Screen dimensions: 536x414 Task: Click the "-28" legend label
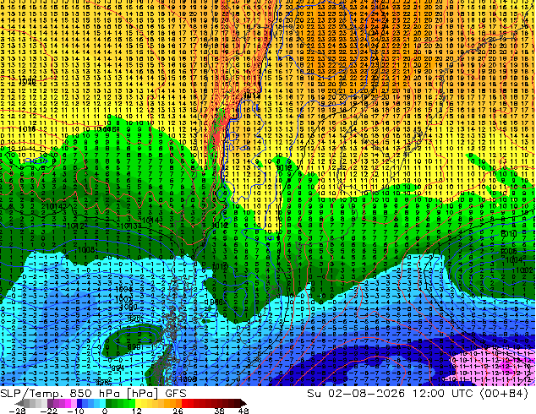[17, 411]
